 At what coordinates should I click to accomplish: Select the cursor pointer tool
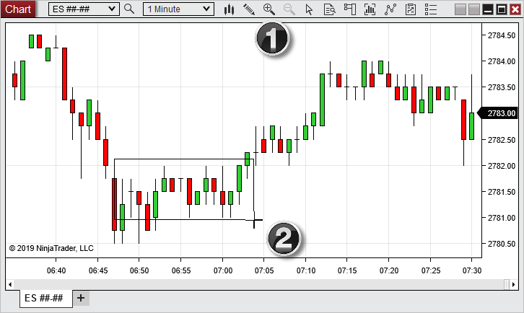309,9
